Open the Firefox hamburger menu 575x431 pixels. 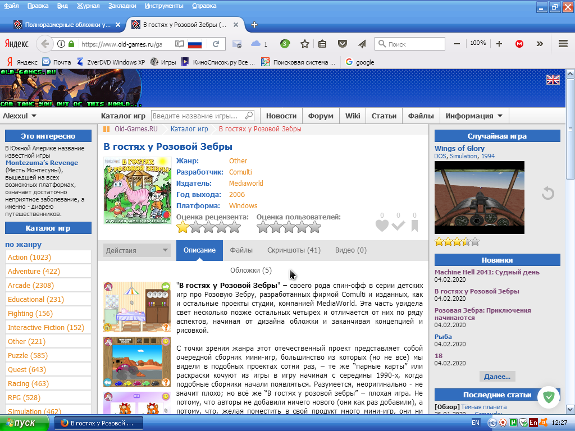pos(563,44)
